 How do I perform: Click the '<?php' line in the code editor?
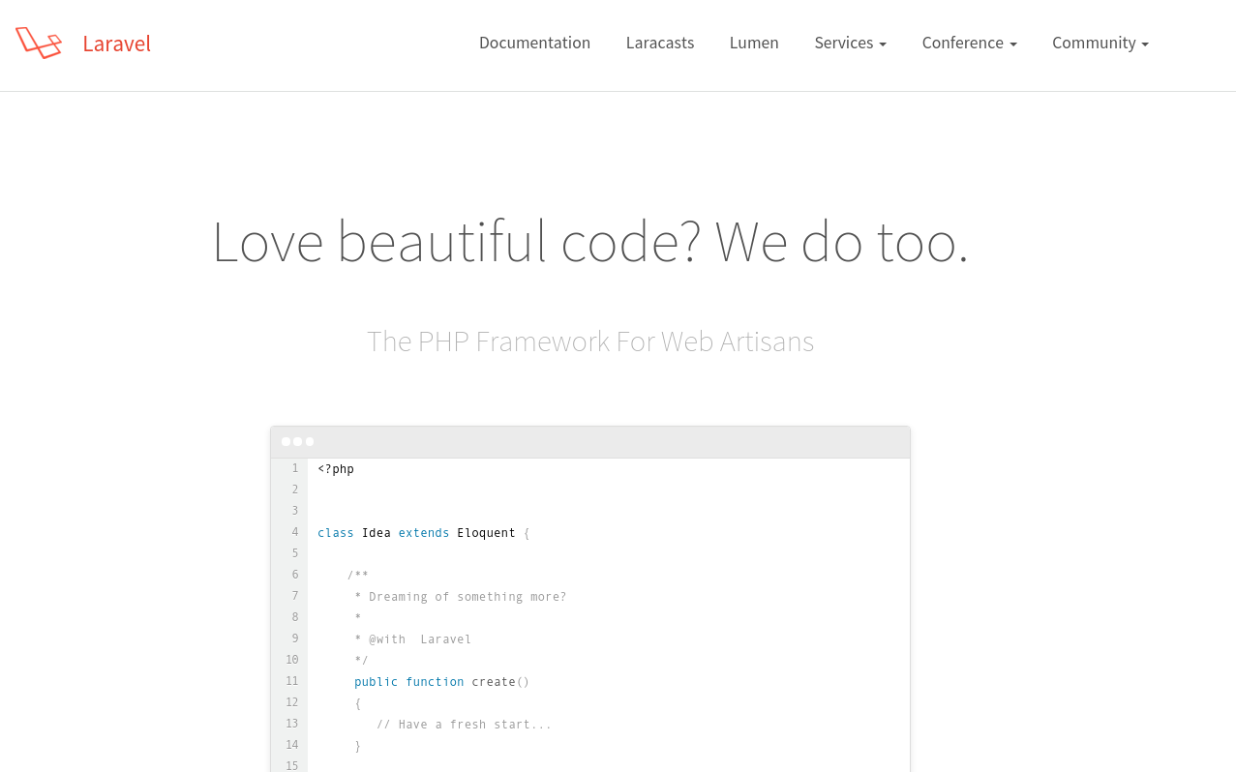pos(336,469)
